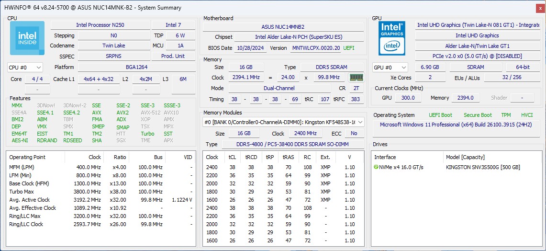Click the Secure Boot indicator
Viewport: 546px width, 251px height.
(478, 115)
